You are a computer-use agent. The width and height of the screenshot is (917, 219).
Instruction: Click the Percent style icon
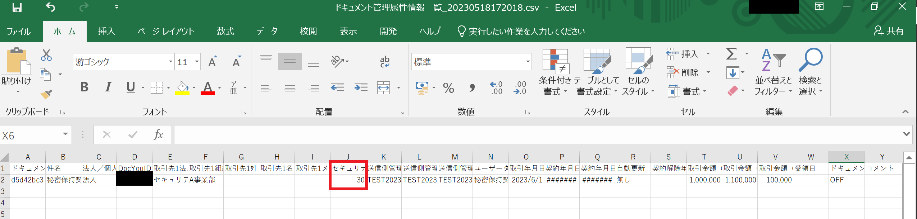(448, 88)
